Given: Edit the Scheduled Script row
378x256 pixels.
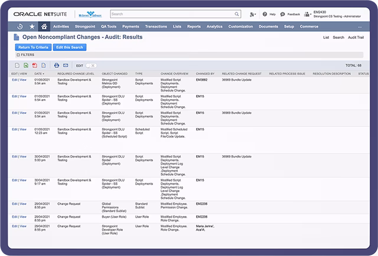Looking at the screenshot, I should pyautogui.click(x=14, y=129).
